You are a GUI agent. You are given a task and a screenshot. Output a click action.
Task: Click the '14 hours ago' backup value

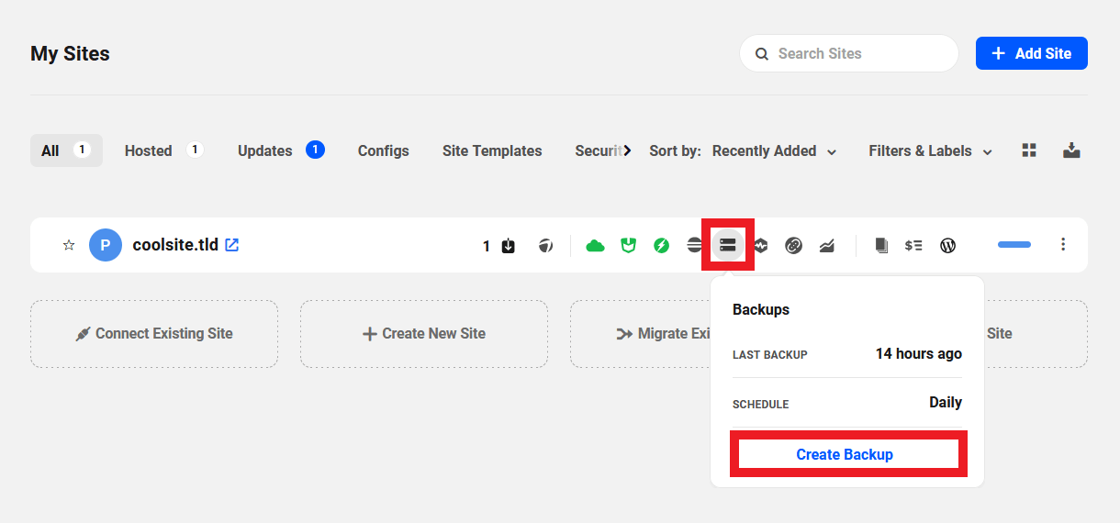(x=919, y=353)
